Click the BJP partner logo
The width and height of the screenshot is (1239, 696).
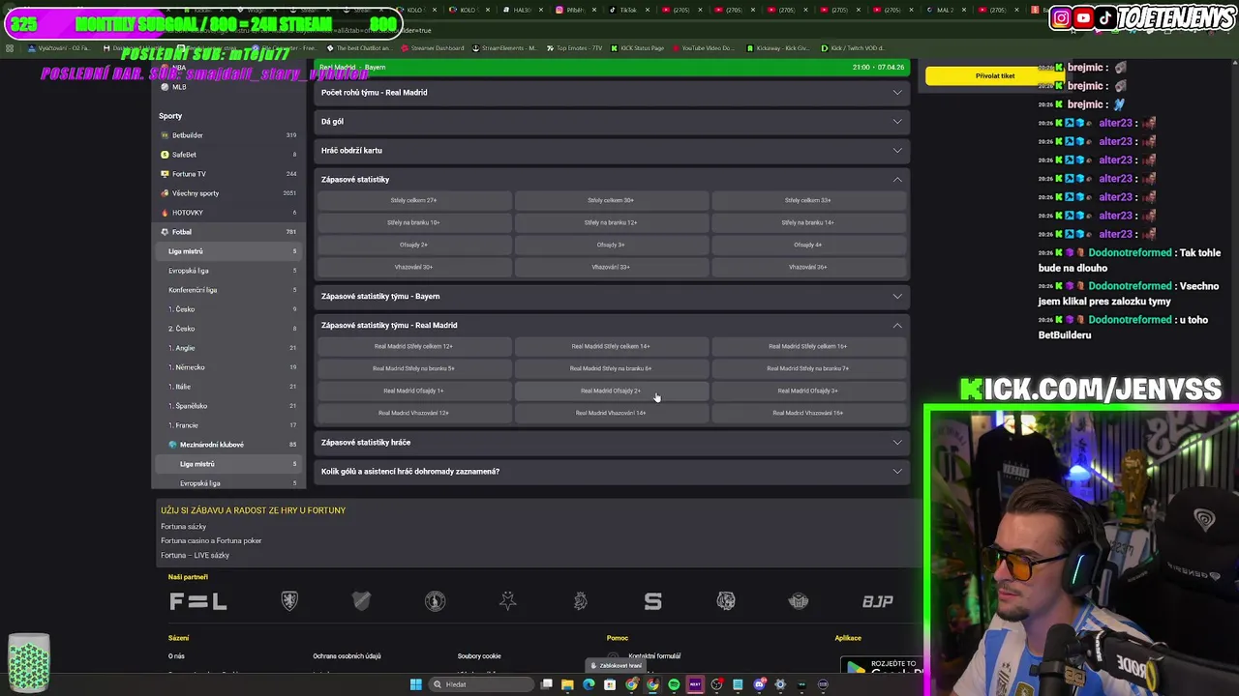point(878,601)
